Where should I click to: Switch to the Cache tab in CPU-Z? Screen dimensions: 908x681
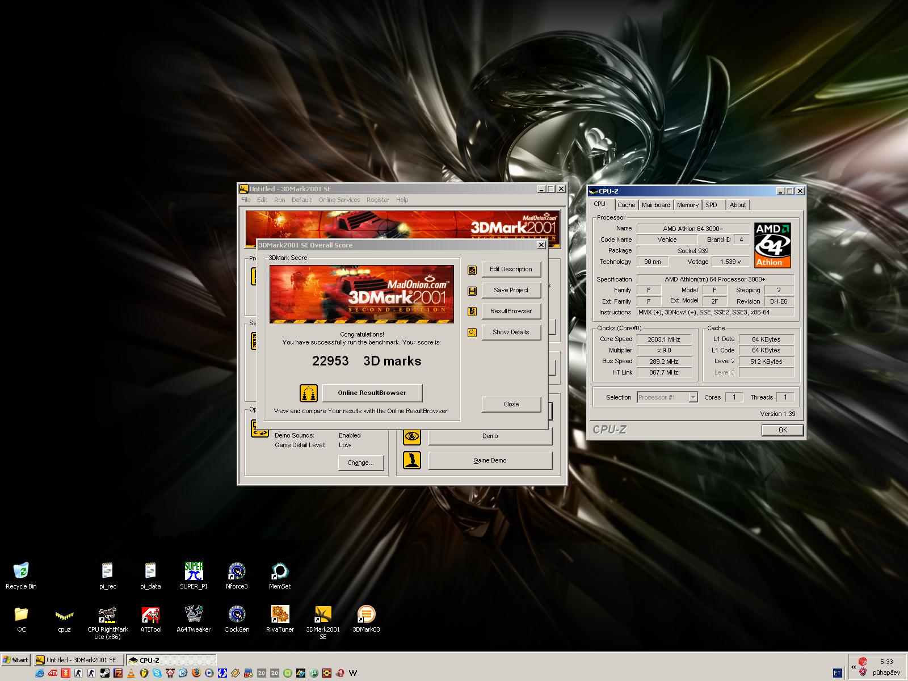tap(627, 205)
